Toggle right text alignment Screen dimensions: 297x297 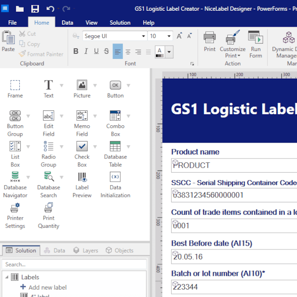[x=138, y=51]
